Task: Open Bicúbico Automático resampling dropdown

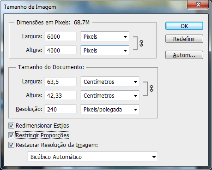Action: pyautogui.click(x=93, y=157)
